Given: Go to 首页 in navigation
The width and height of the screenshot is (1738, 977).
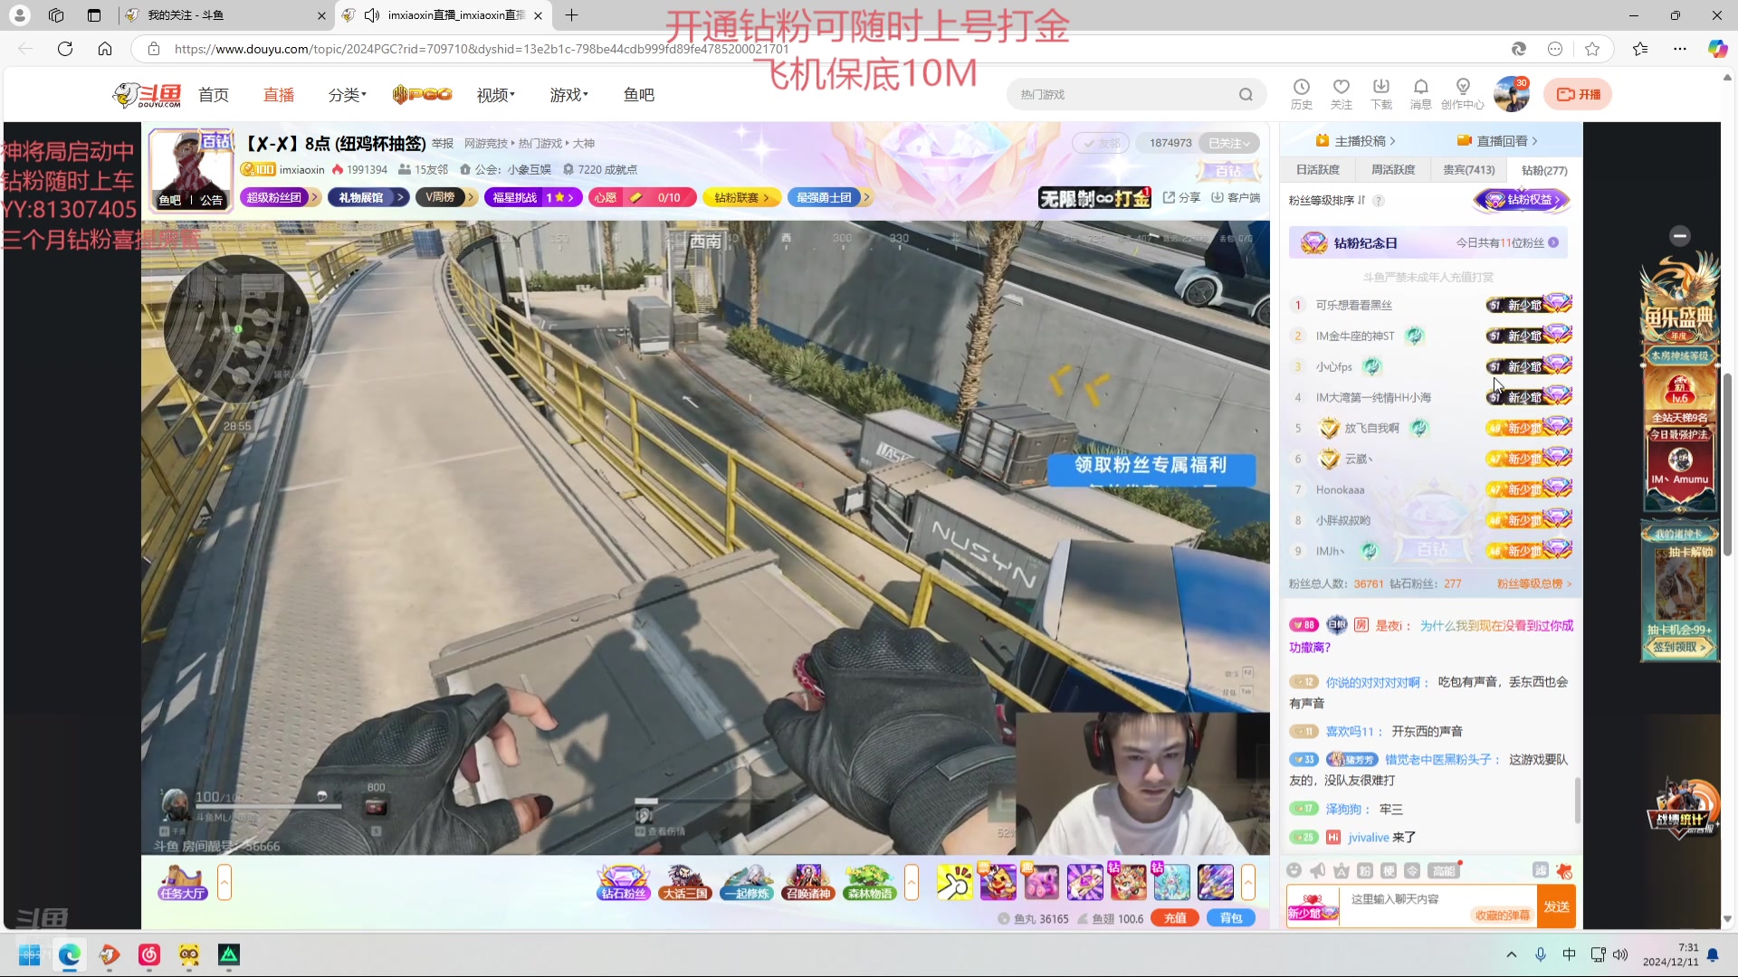Looking at the screenshot, I should click(214, 95).
